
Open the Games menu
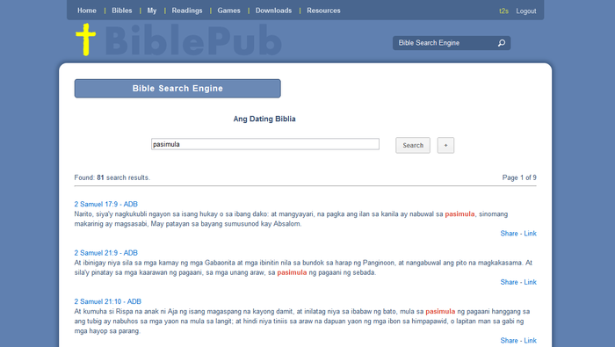[x=229, y=11]
